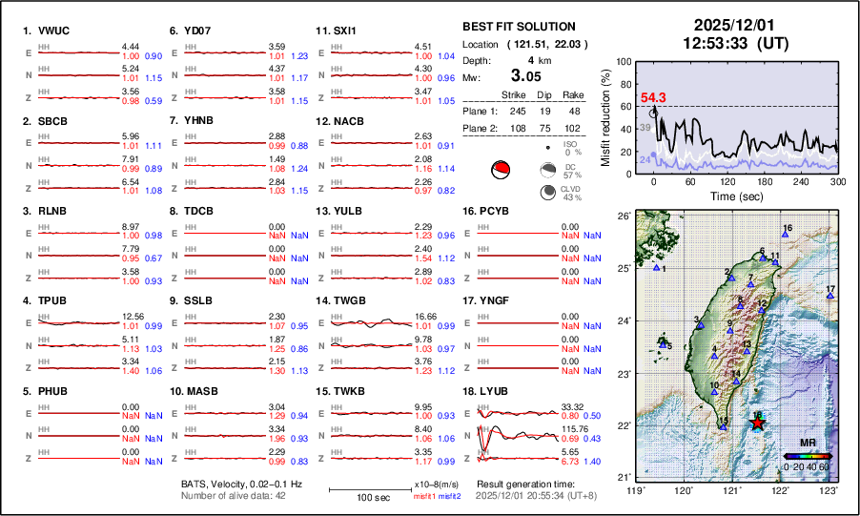Click the red epicenter star on map

[757, 422]
